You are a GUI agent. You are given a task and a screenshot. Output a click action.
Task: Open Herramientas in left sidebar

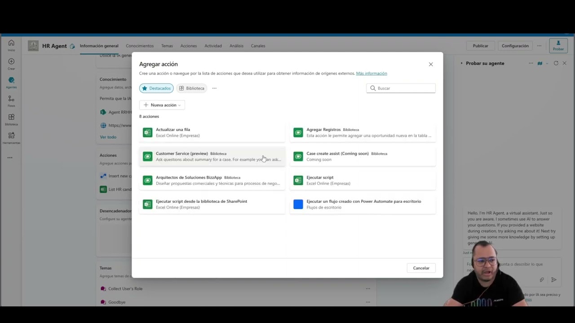[11, 138]
